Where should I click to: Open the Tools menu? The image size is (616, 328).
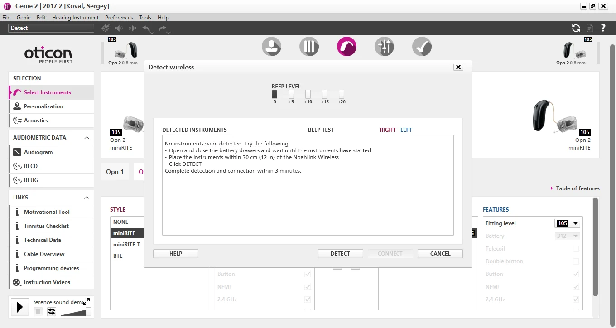(145, 18)
